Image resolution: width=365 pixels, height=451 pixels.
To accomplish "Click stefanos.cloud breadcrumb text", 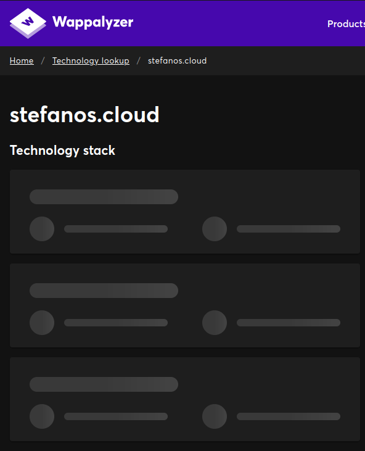I will 178,60.
